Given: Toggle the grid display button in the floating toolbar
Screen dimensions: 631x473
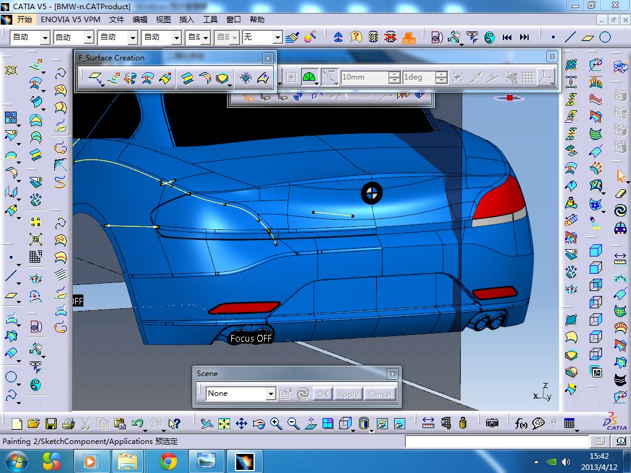Looking at the screenshot, I should tap(527, 77).
